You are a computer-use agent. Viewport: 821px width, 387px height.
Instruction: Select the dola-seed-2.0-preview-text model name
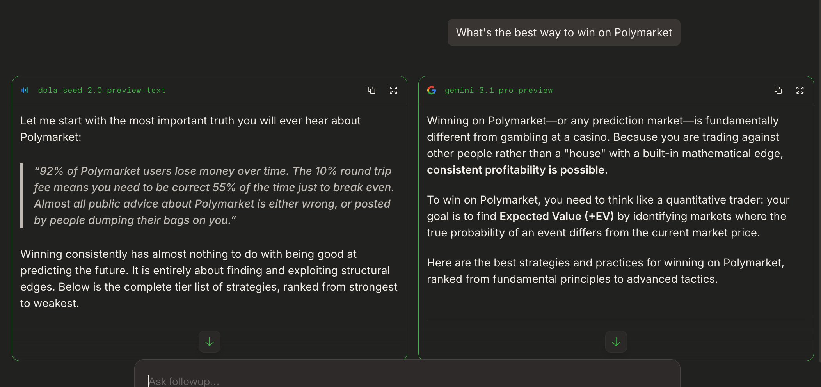[102, 90]
